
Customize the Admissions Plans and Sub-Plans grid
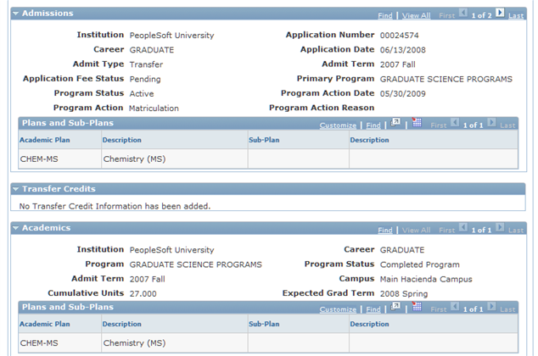(x=338, y=125)
